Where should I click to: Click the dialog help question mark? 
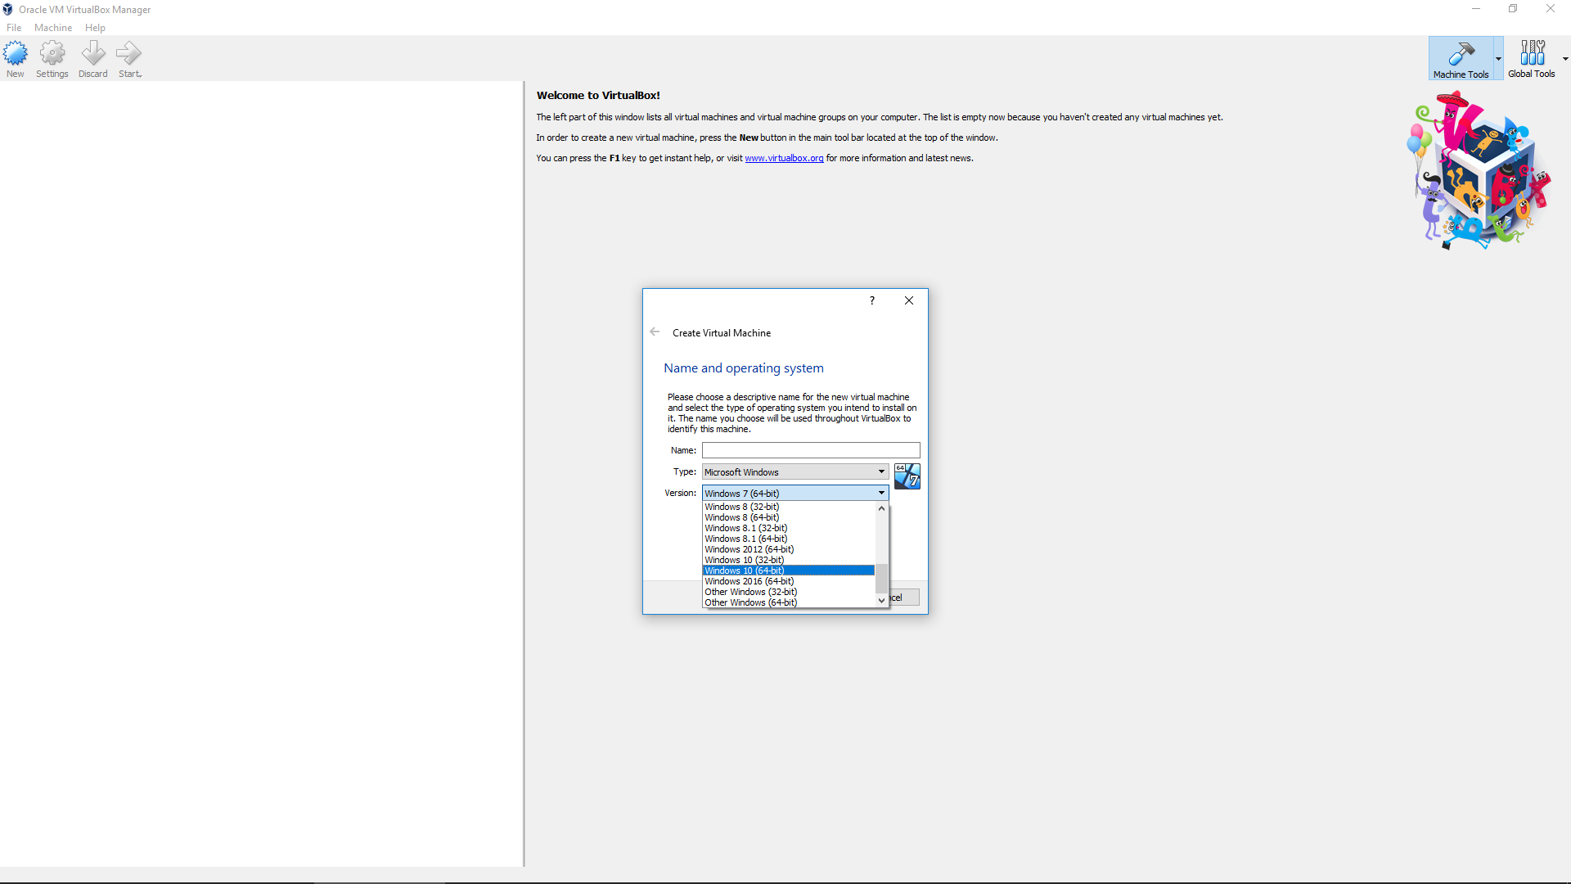click(x=872, y=300)
